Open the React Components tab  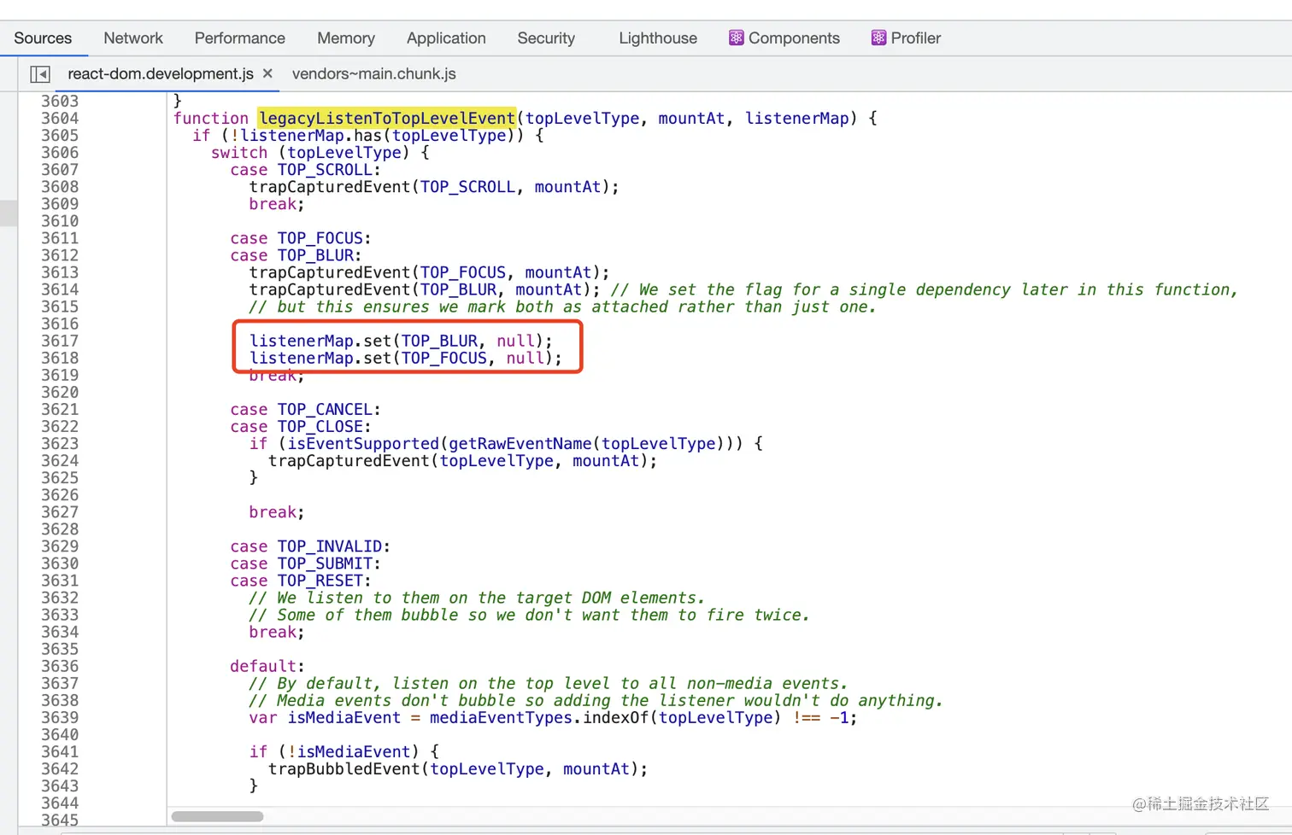pos(784,38)
